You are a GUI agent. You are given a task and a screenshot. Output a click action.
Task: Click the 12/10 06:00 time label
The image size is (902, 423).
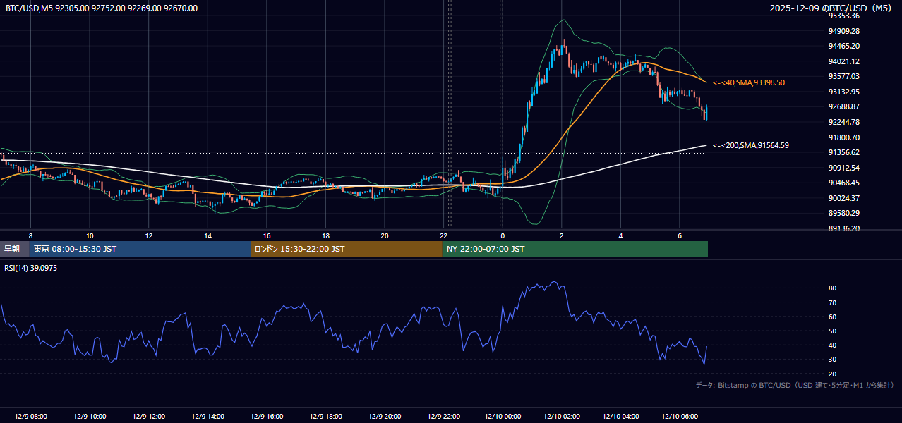[x=679, y=417]
